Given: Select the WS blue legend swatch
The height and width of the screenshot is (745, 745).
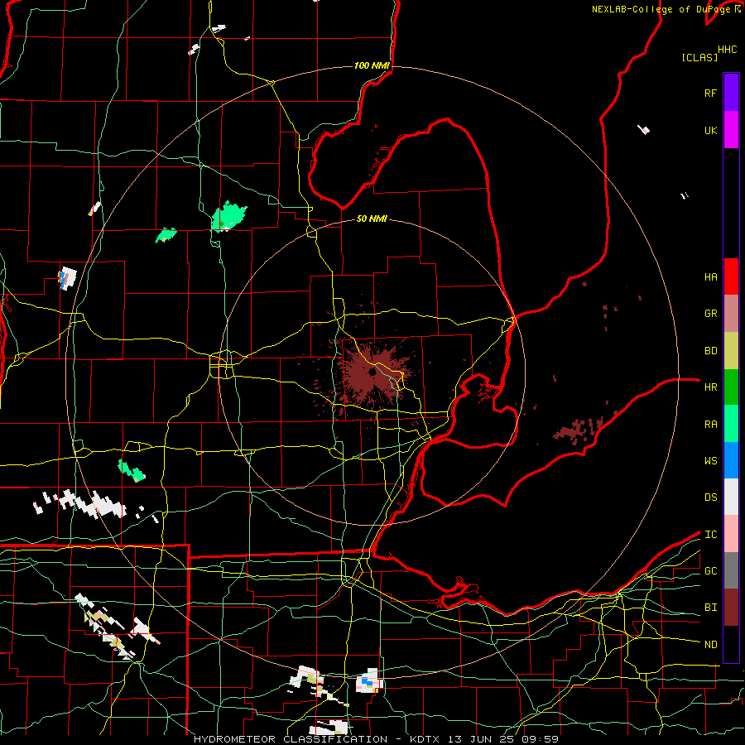Looking at the screenshot, I should [x=731, y=460].
